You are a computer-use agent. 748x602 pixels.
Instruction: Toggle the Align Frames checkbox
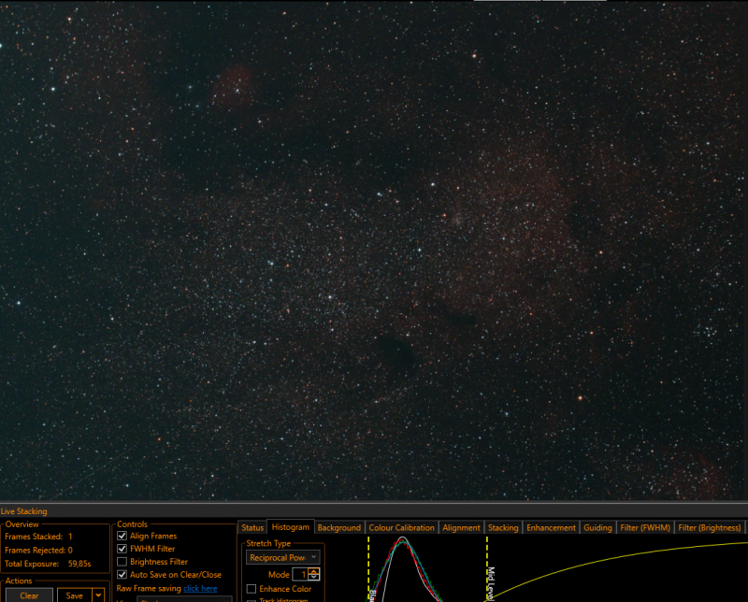[x=122, y=536]
